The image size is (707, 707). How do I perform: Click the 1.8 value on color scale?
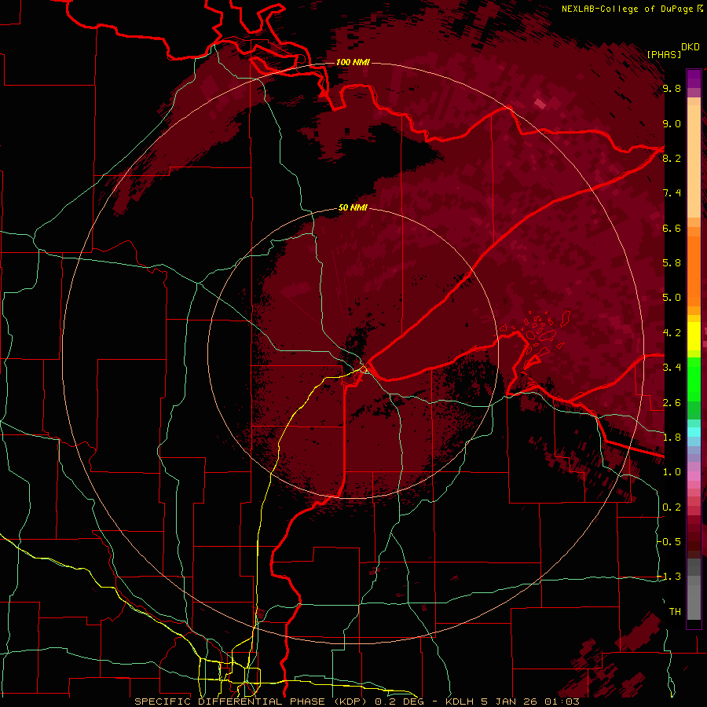672,438
